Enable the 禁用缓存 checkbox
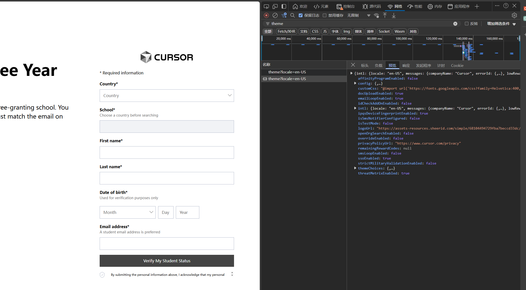Image resolution: width=526 pixels, height=290 pixels. point(325,15)
